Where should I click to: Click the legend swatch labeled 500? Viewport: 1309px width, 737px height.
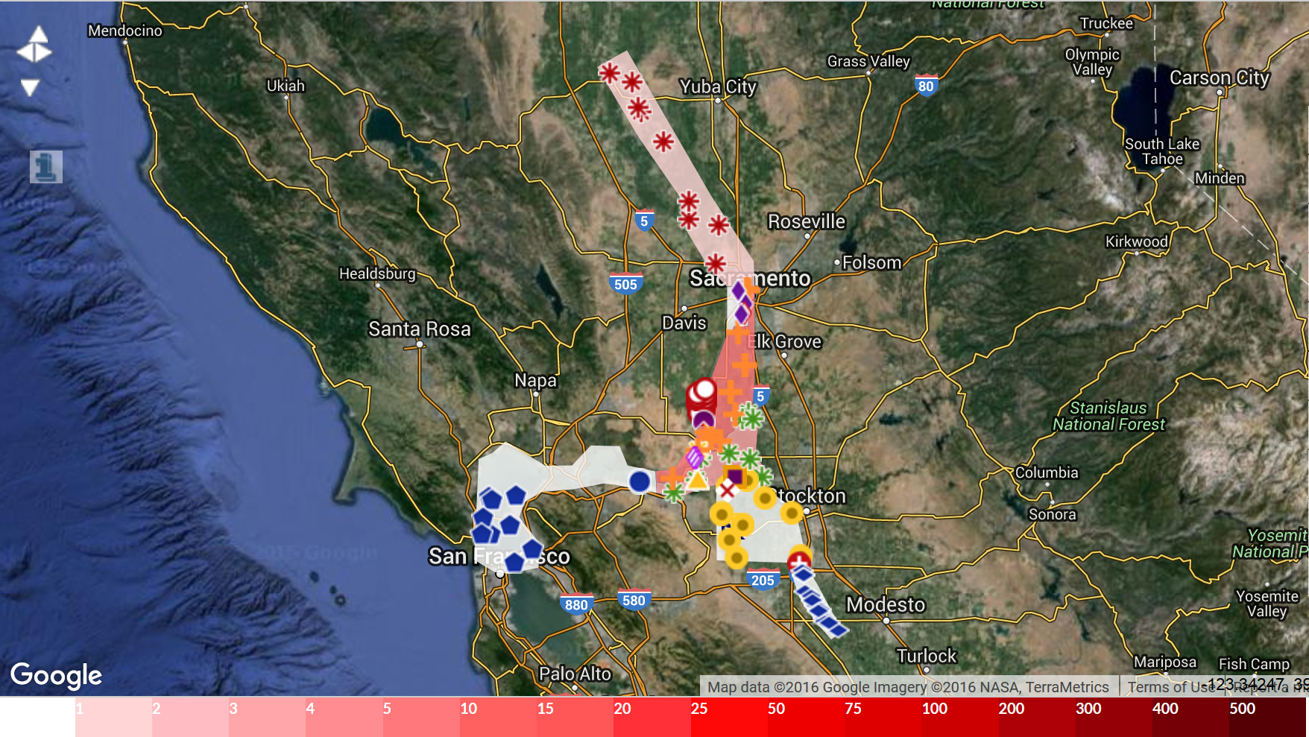[x=1268, y=717]
